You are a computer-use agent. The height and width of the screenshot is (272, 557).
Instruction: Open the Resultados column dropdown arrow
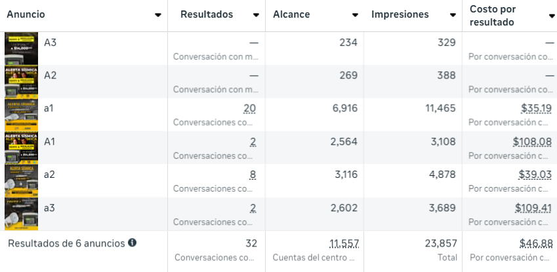pyautogui.click(x=257, y=15)
